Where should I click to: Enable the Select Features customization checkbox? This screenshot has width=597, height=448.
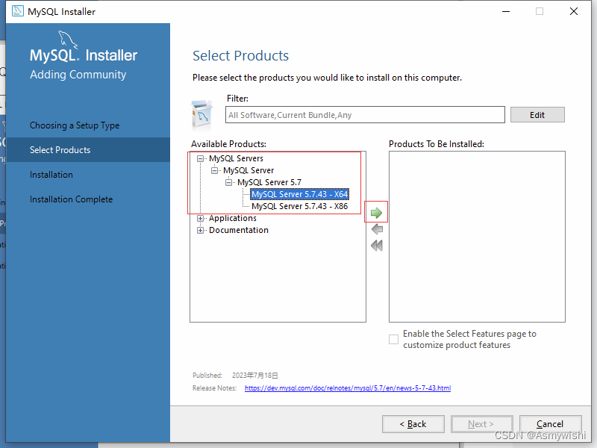(393, 339)
